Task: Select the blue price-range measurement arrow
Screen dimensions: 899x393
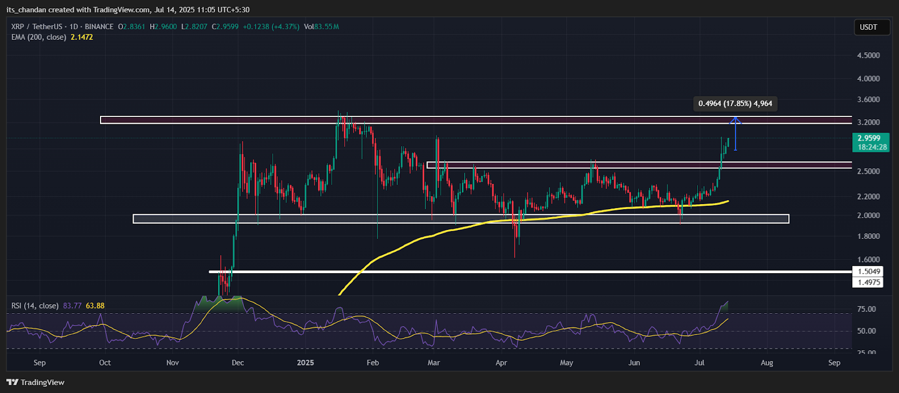Action: pos(735,133)
